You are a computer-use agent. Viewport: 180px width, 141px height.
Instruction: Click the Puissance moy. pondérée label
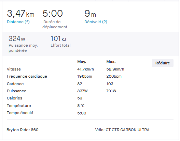23,48
